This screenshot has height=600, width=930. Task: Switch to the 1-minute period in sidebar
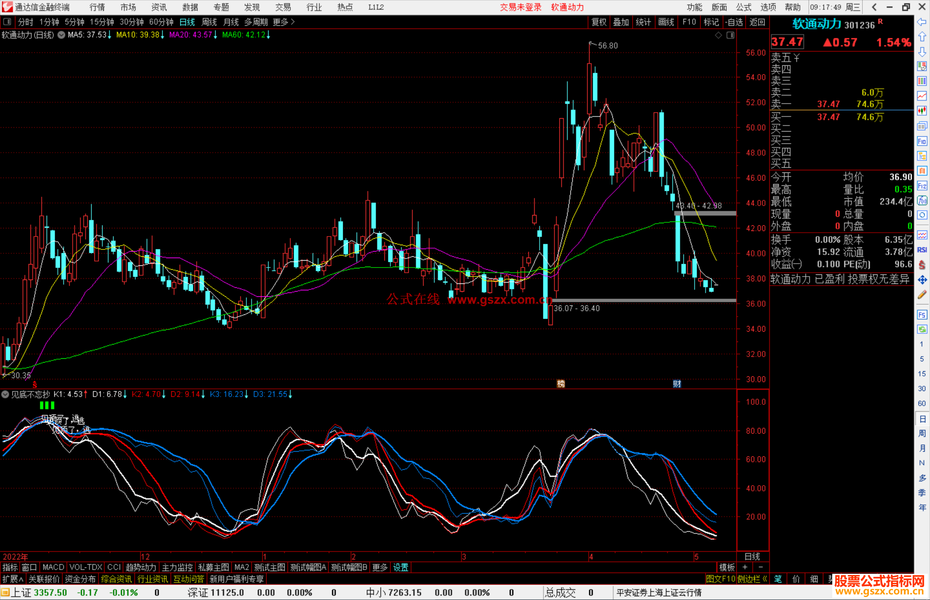click(x=922, y=344)
